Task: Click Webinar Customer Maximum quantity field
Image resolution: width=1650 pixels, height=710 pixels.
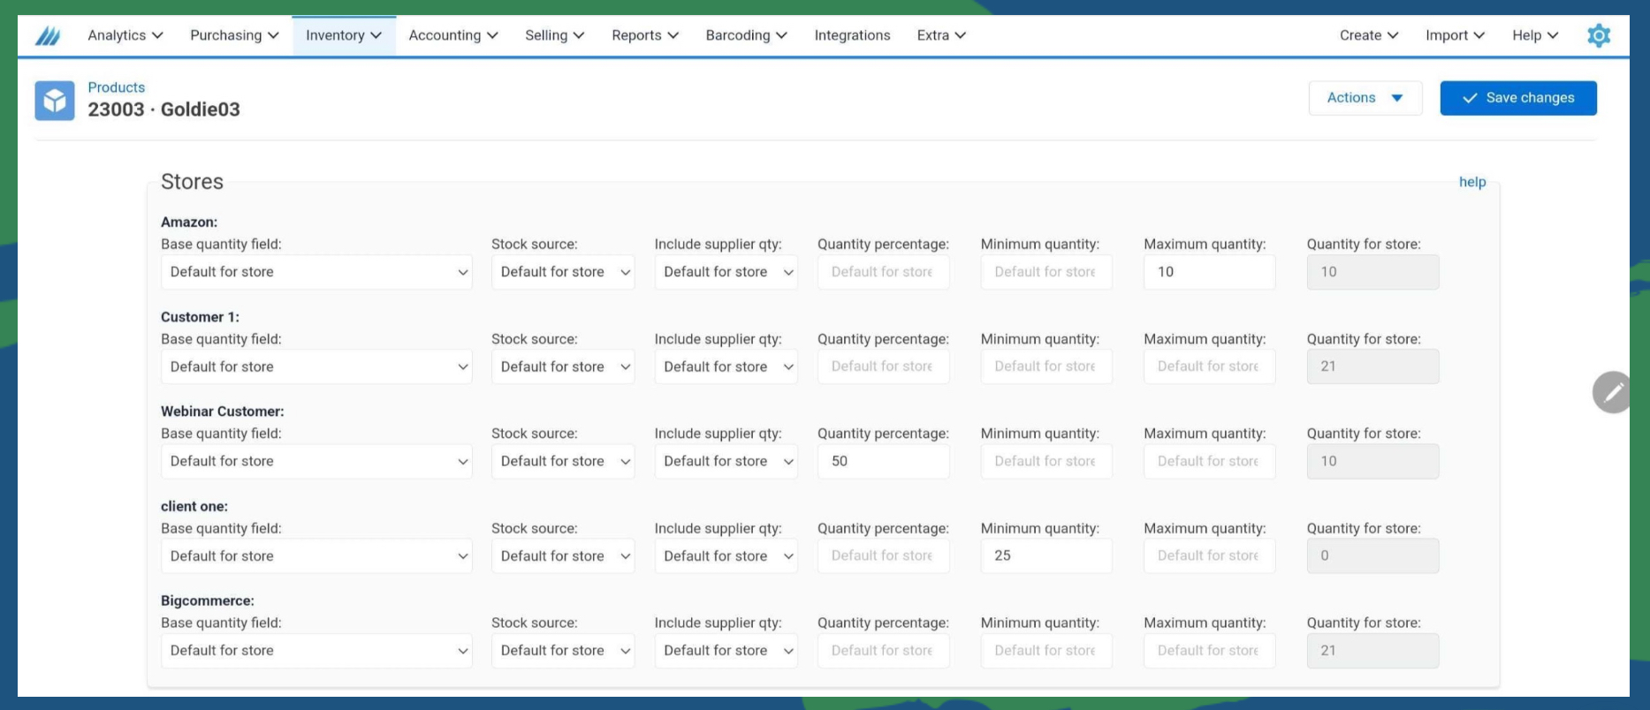Action: (1210, 461)
